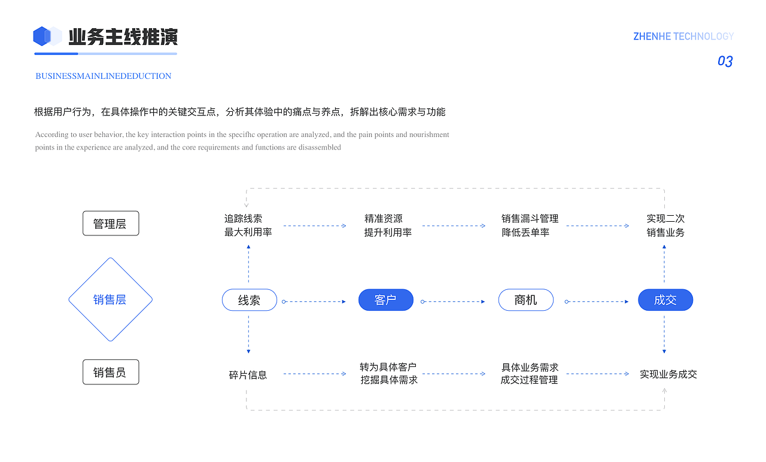Select the blue 客户 pill shape
This screenshot has width=766, height=462.
pyautogui.click(x=385, y=299)
